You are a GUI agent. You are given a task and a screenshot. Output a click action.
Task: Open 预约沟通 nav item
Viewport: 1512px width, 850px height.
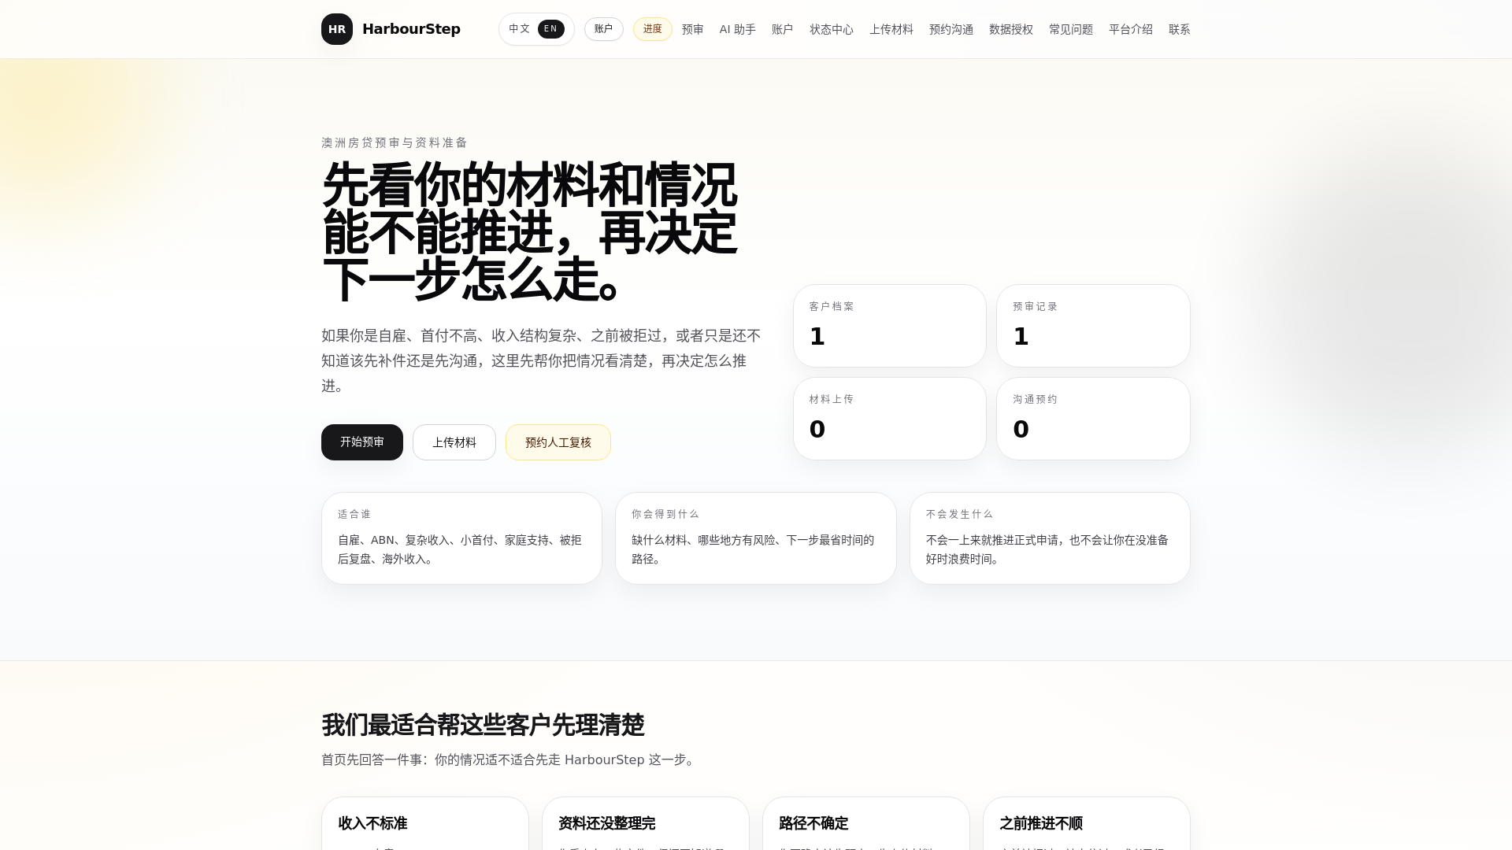click(951, 29)
